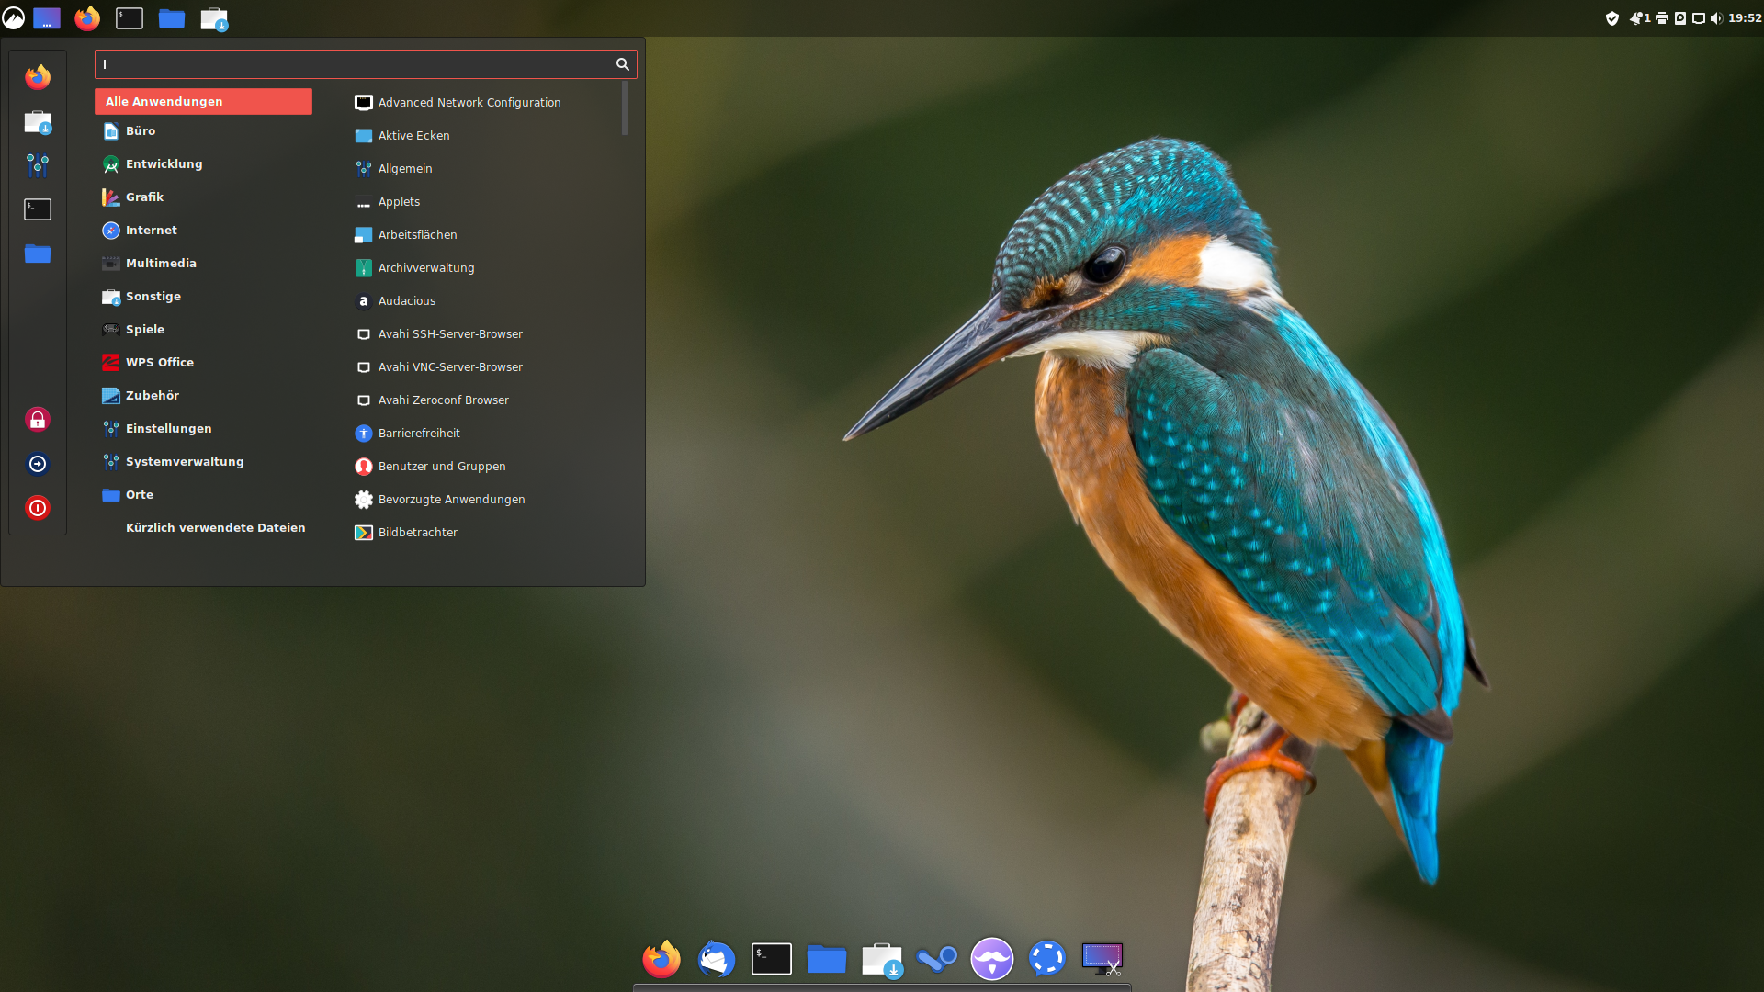
Task: Open Benutzer und Gruppen entry
Action: [x=441, y=467]
